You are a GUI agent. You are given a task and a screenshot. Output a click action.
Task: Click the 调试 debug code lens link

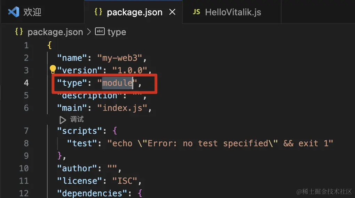(x=77, y=119)
